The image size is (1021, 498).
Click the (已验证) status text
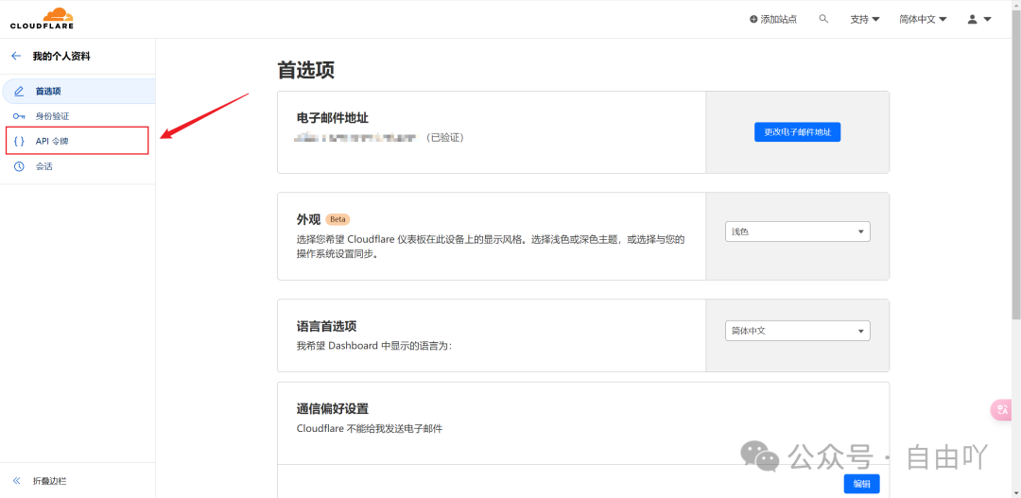coord(446,138)
